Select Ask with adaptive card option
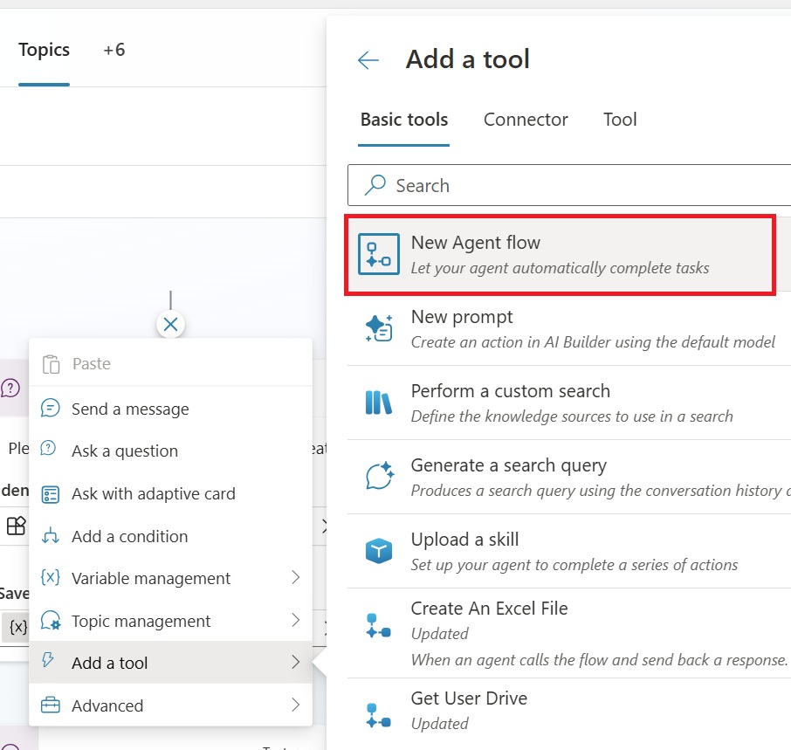The image size is (791, 750). (x=154, y=493)
